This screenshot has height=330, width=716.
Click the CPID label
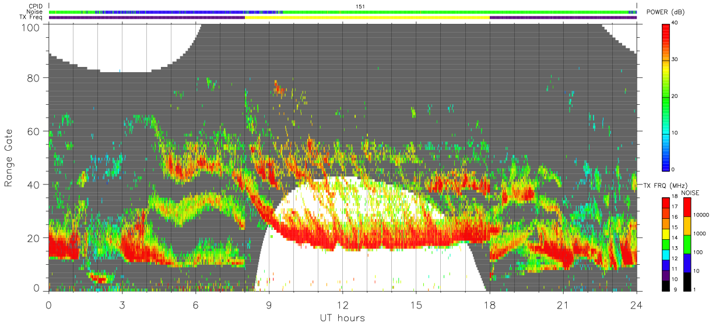36,6
